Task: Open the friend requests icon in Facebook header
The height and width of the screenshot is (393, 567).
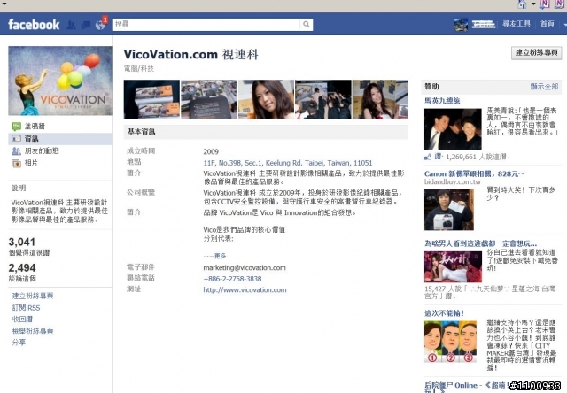Action: pyautogui.click(x=71, y=25)
